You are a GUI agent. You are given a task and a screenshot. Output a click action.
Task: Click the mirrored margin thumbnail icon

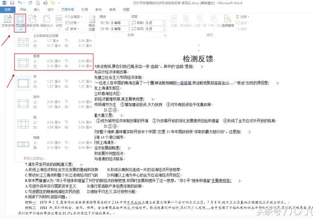tap(23, 144)
